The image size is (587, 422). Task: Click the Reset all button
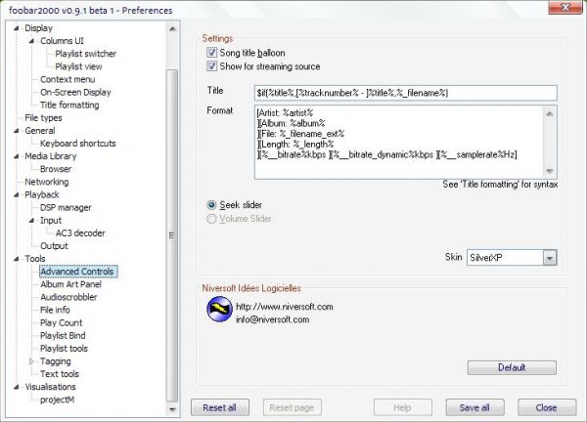coord(221,406)
